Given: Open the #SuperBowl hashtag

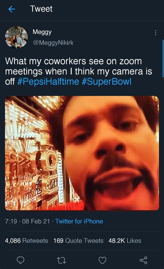Looking at the screenshot, I should tap(107, 82).
